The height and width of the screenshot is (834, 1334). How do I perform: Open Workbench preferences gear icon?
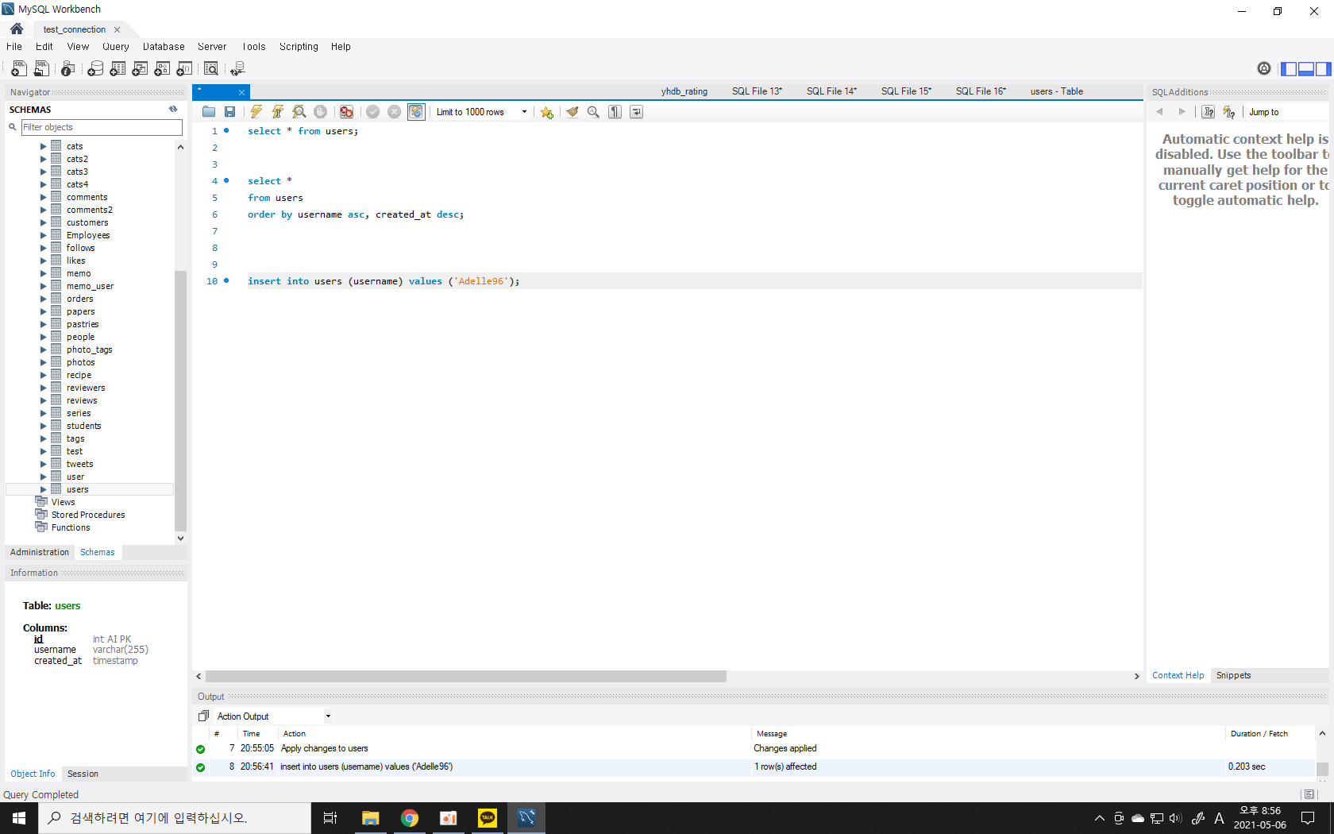[x=1264, y=69]
